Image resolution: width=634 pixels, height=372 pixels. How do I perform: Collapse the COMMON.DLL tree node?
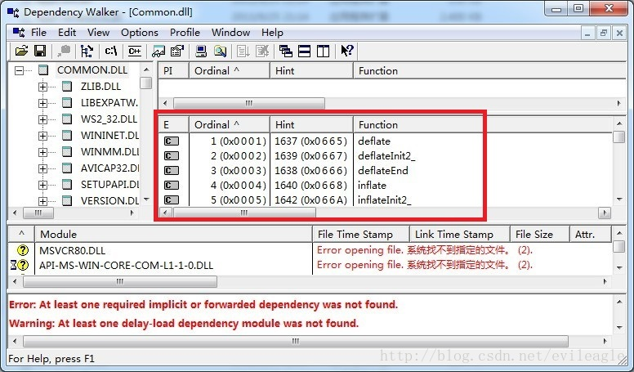click(x=20, y=70)
